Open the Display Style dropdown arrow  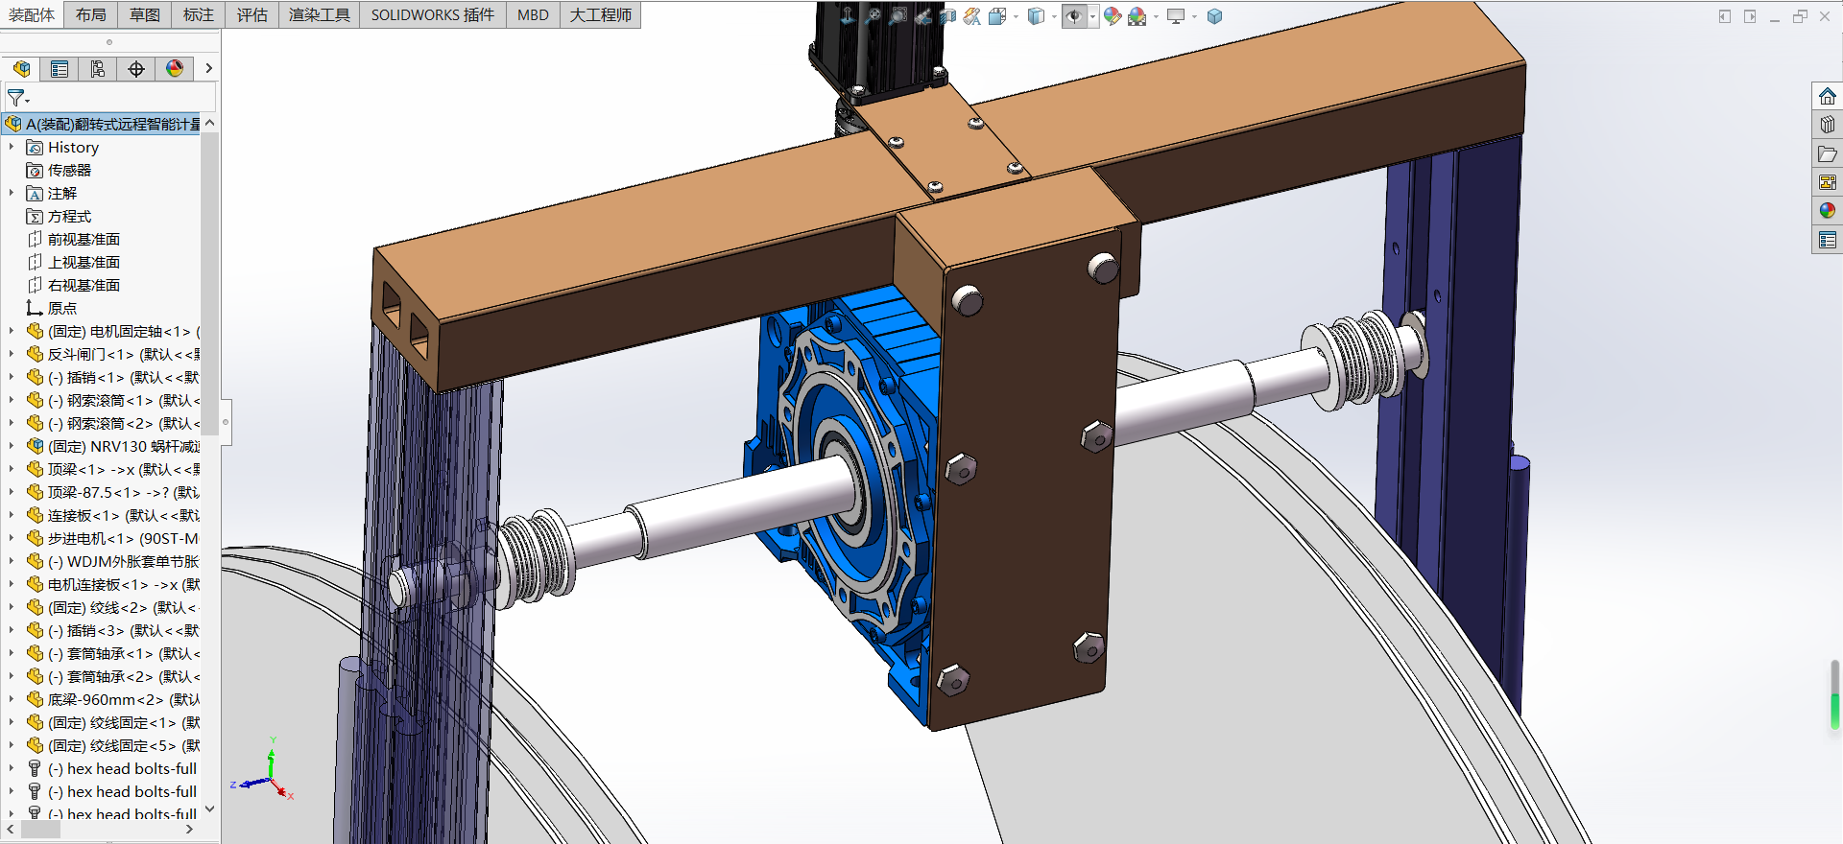pos(1054,16)
